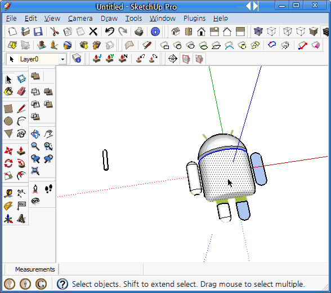The image size is (331, 293).
Task: Expand the Layer0 dropdown arrow
Action: (x=62, y=59)
